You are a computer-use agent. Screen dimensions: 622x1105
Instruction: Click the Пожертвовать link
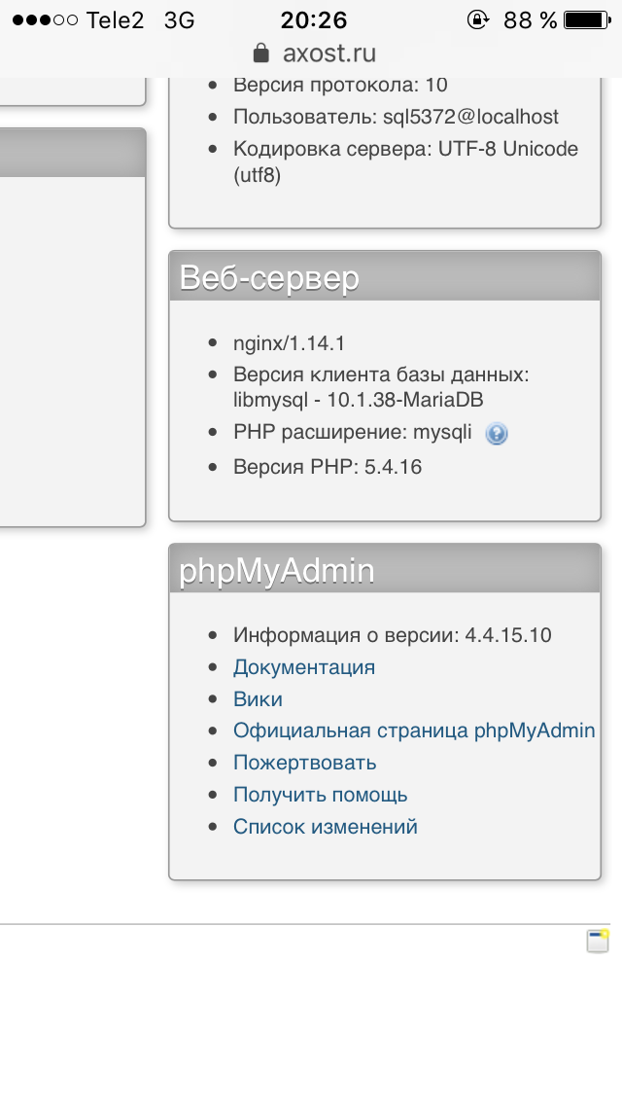point(304,763)
